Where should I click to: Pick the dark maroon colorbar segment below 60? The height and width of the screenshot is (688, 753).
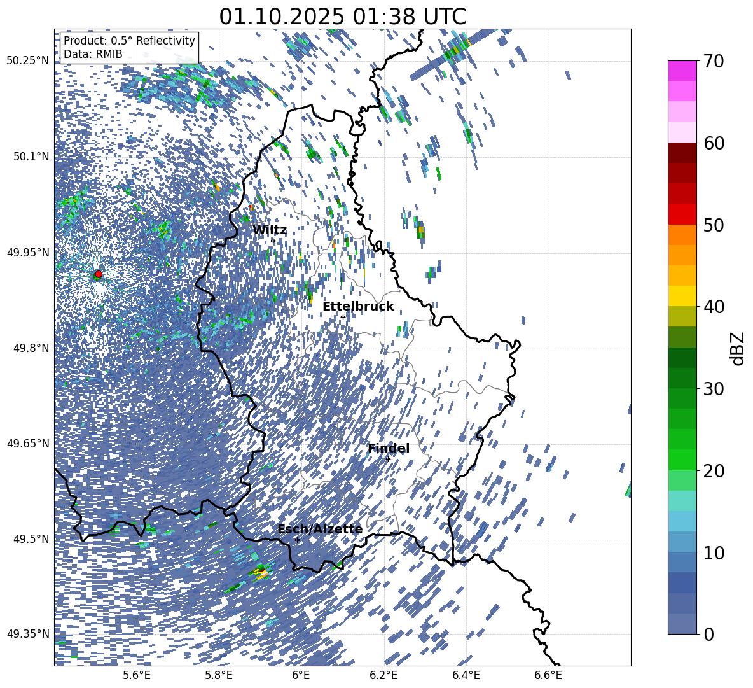click(x=682, y=153)
